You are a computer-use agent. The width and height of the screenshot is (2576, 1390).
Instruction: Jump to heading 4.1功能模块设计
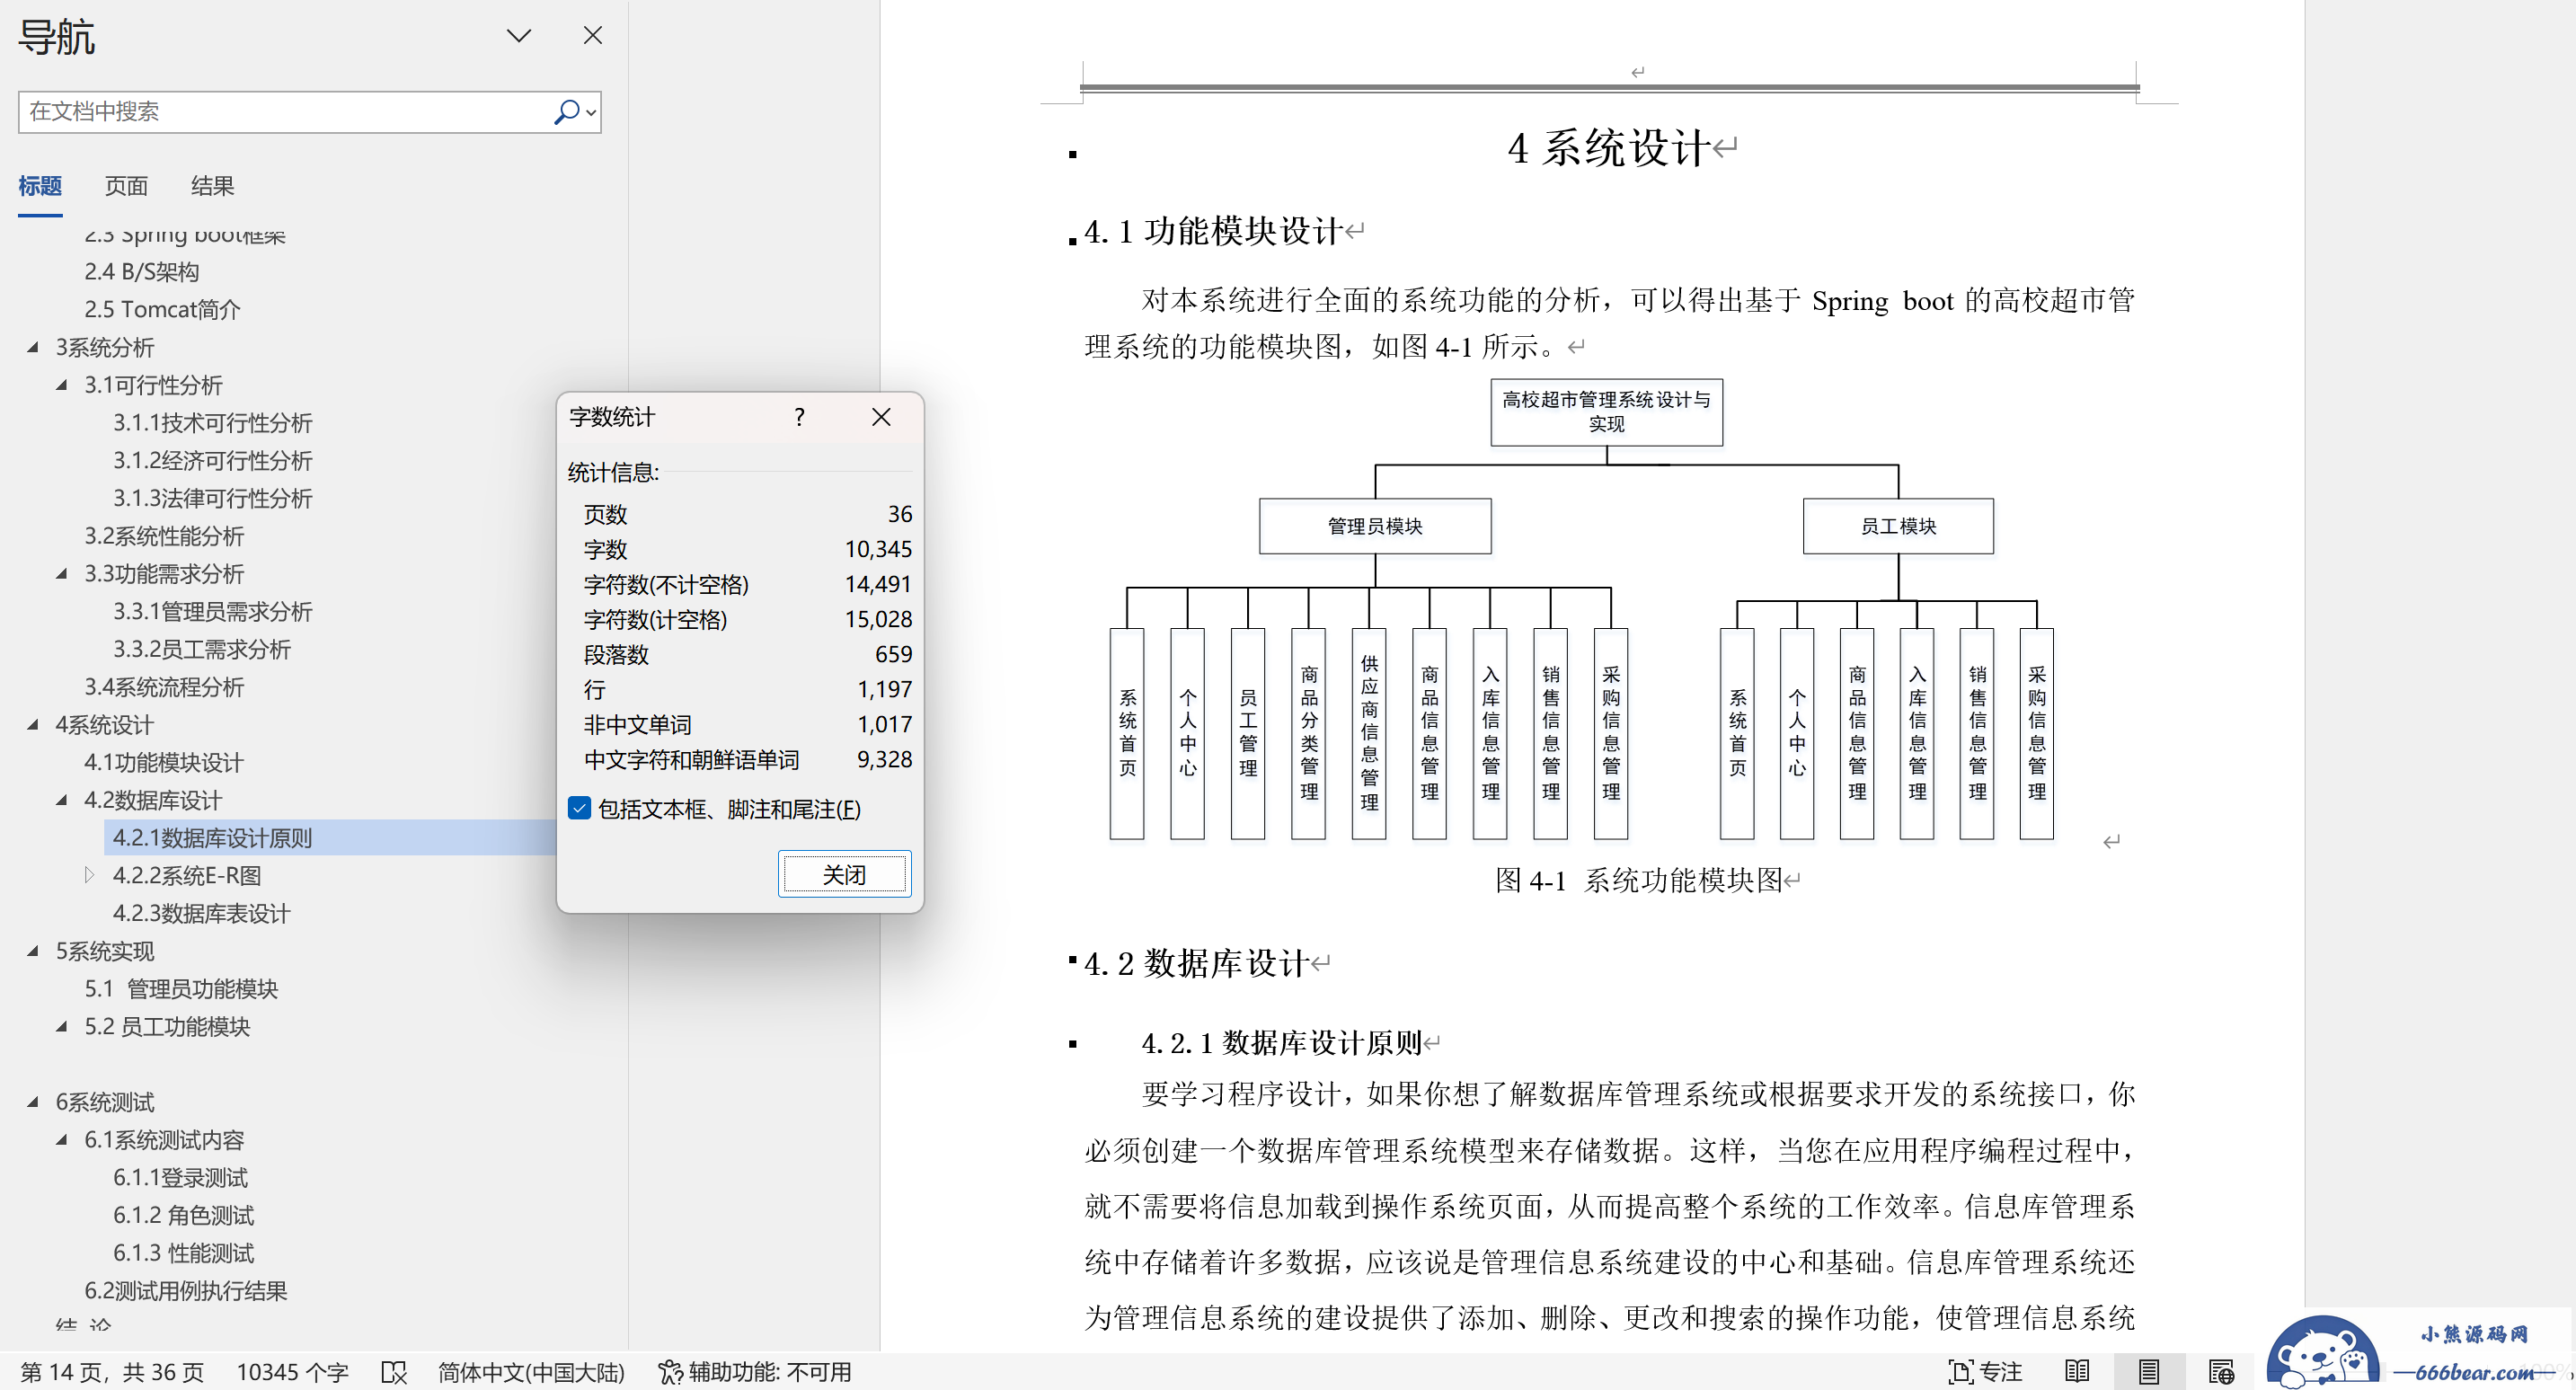(164, 763)
